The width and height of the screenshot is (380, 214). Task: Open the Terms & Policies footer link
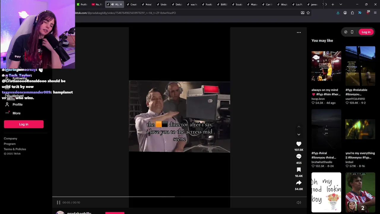click(15, 149)
